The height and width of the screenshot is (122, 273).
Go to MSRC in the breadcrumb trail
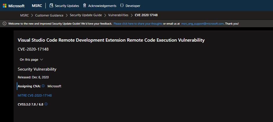click(x=24, y=15)
